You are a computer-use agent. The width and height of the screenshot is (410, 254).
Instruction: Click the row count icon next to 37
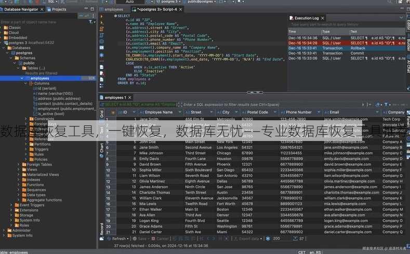(295, 238)
